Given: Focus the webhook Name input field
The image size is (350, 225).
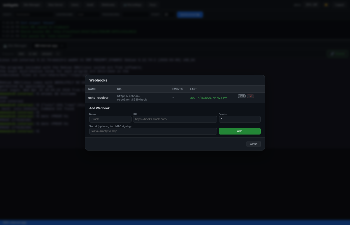Looking at the screenshot, I should click(110, 119).
